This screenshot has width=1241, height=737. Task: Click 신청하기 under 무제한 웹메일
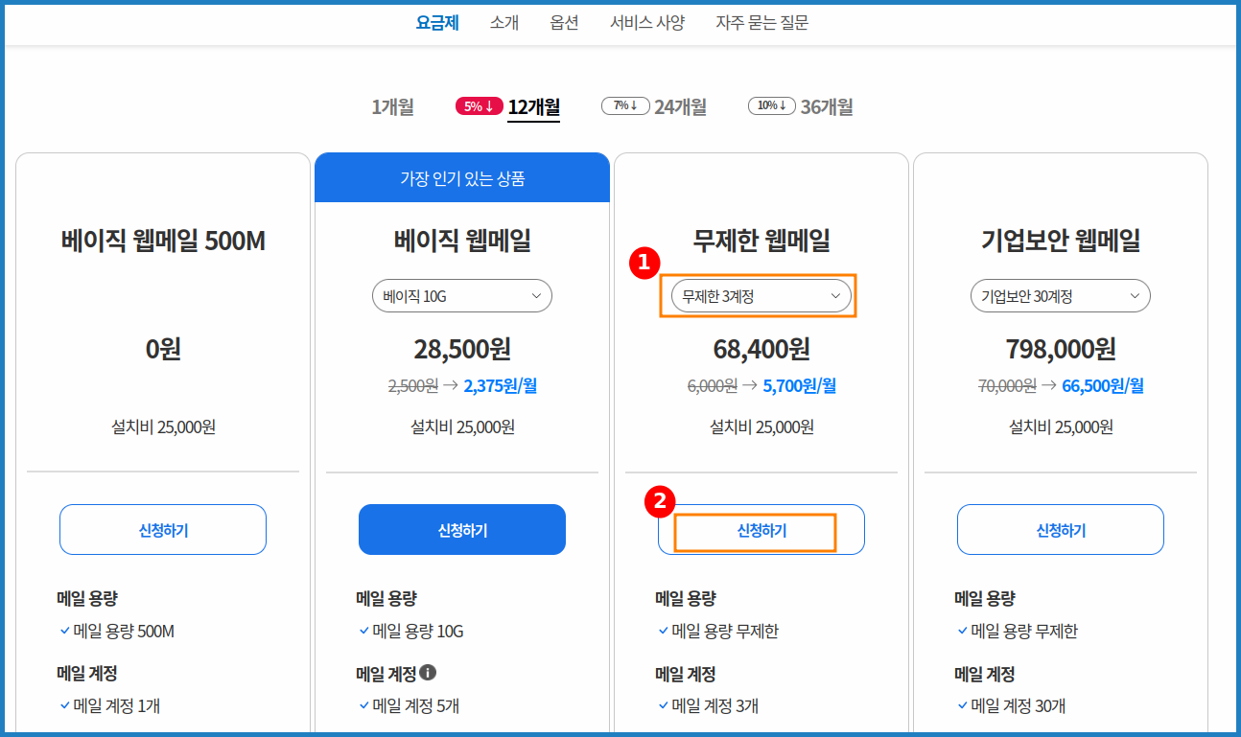[761, 529]
